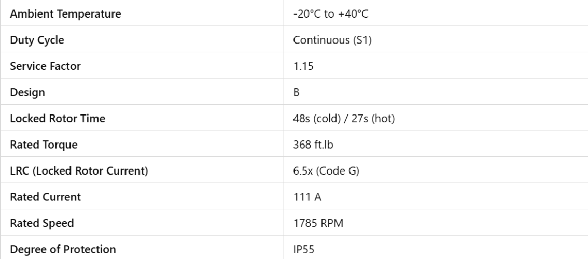Image resolution: width=588 pixels, height=259 pixels.
Task: Click the Locked Rotor Time label
Action: point(58,119)
